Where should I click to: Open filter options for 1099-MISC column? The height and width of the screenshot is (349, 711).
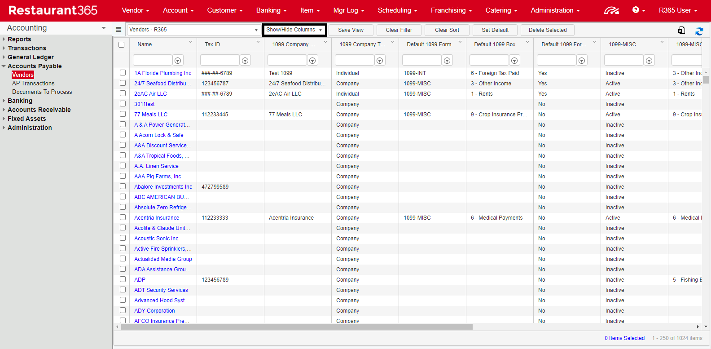pyautogui.click(x=649, y=60)
